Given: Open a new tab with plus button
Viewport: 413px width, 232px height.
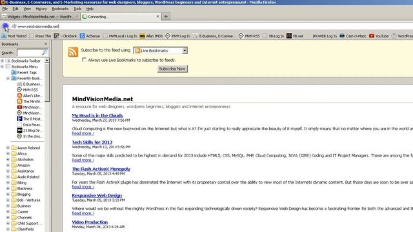Looking at the screenshot, I should click(166, 16).
